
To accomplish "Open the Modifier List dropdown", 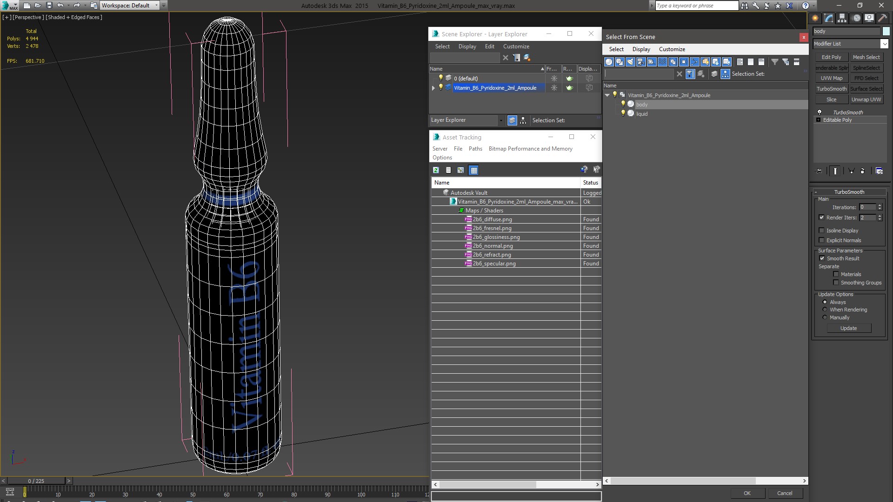I will click(x=884, y=44).
